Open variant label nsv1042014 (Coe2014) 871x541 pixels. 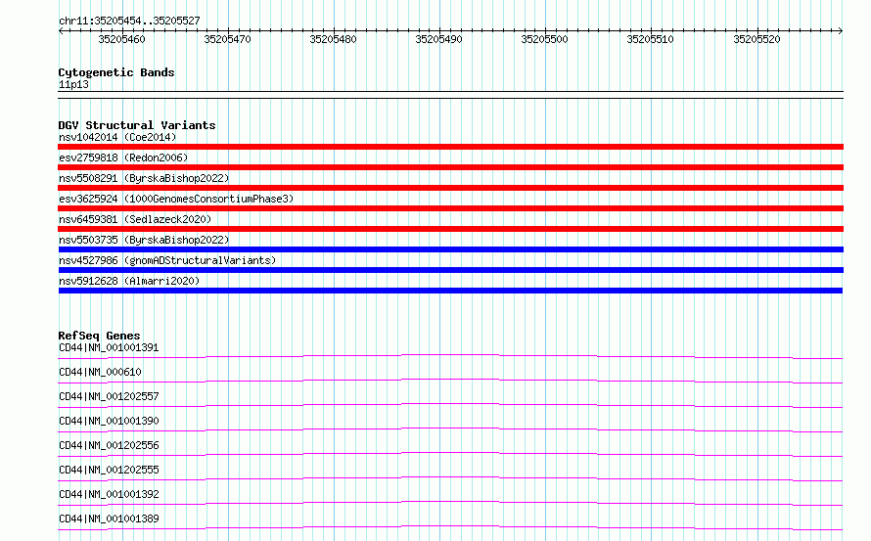[x=117, y=137]
